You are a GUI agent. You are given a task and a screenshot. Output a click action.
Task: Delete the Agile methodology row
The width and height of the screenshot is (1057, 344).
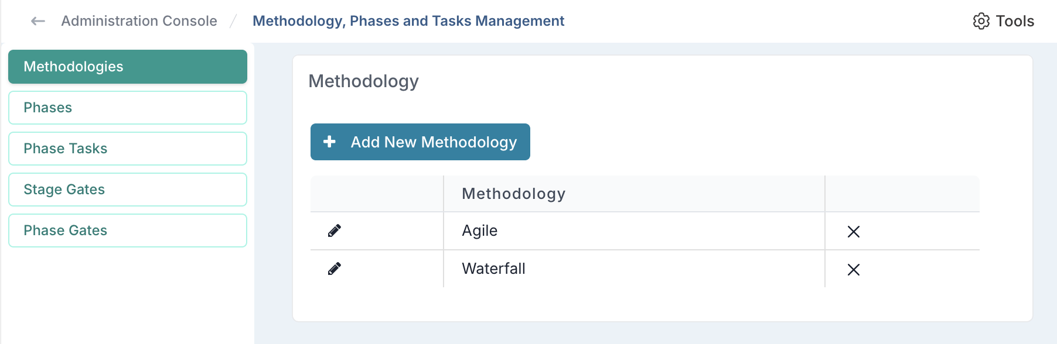pos(853,232)
